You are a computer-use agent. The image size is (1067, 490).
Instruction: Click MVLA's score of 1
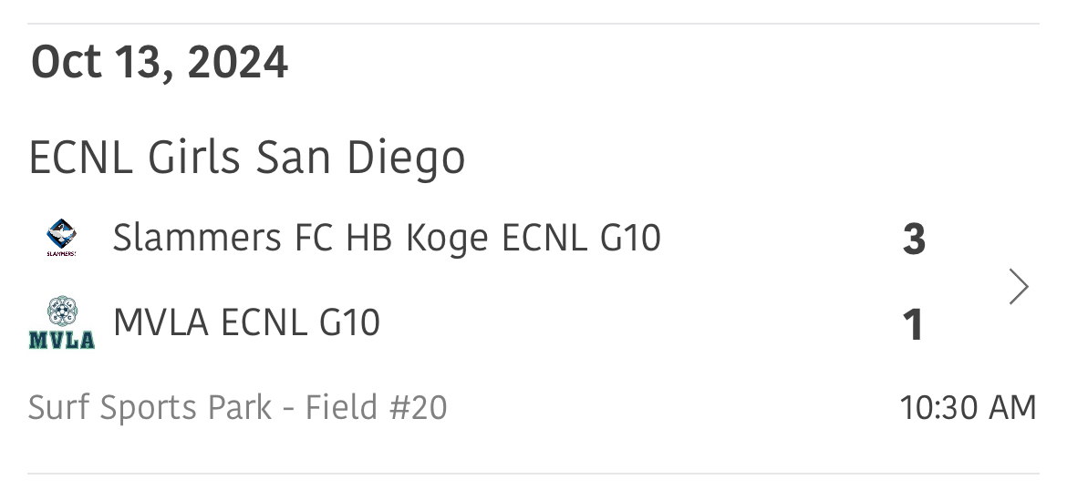(914, 324)
